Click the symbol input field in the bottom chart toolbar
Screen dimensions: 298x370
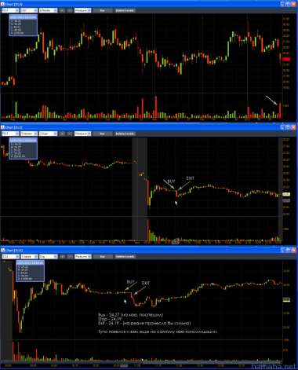coord(10,257)
